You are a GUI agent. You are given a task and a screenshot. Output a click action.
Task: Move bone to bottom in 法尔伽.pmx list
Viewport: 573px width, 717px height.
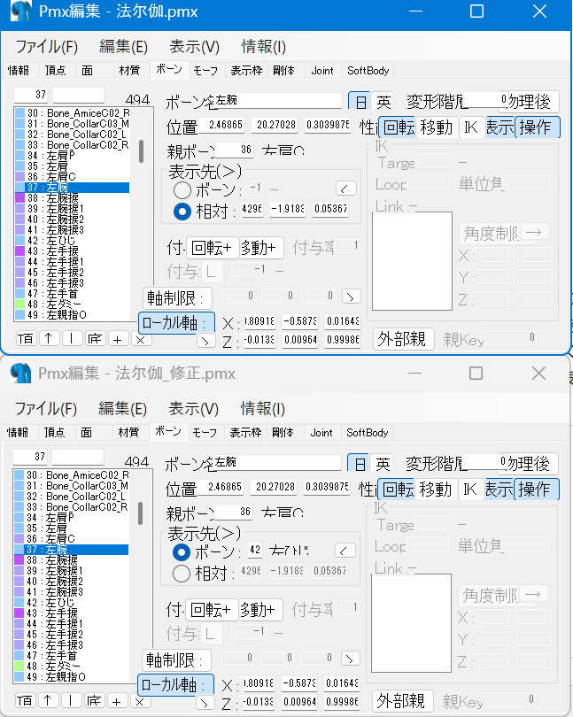point(94,339)
